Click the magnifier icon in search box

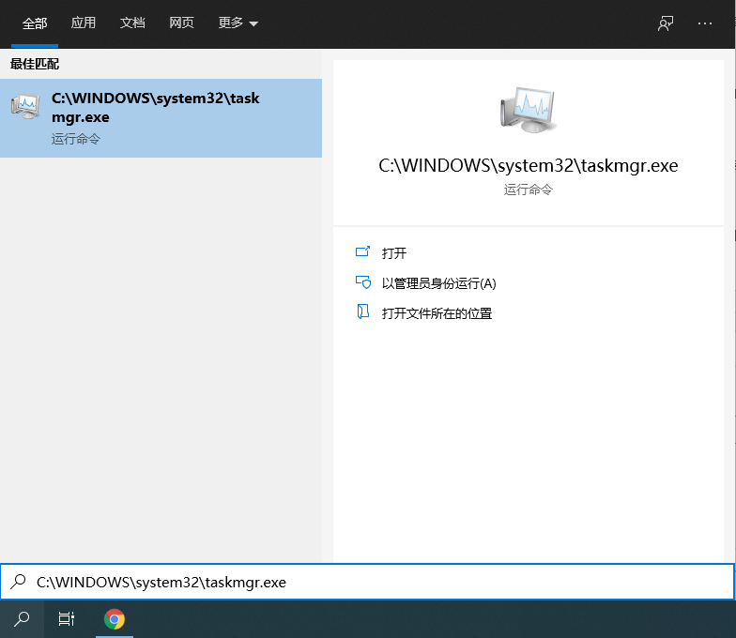(x=19, y=582)
